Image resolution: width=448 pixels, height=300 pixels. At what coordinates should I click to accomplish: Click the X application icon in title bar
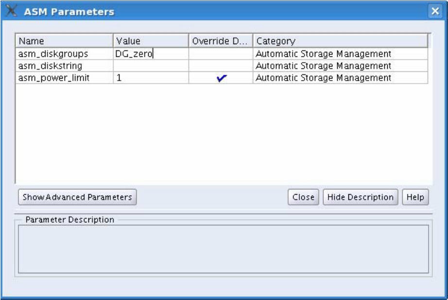12,11
